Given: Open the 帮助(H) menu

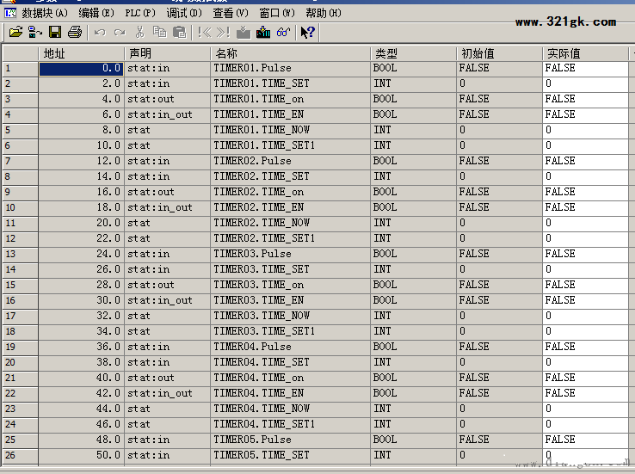Looking at the screenshot, I should click(x=324, y=13).
